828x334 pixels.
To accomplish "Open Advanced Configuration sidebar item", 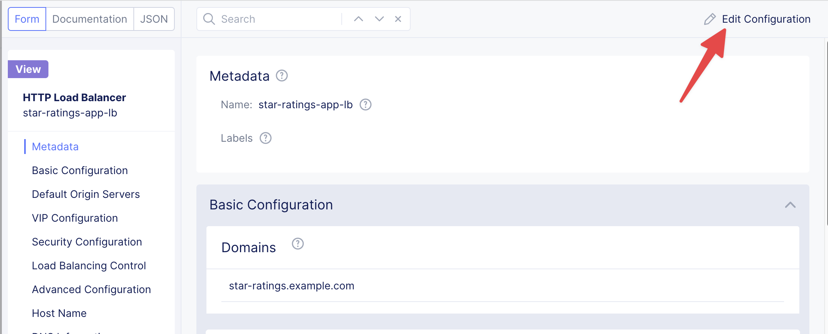I will pyautogui.click(x=91, y=289).
